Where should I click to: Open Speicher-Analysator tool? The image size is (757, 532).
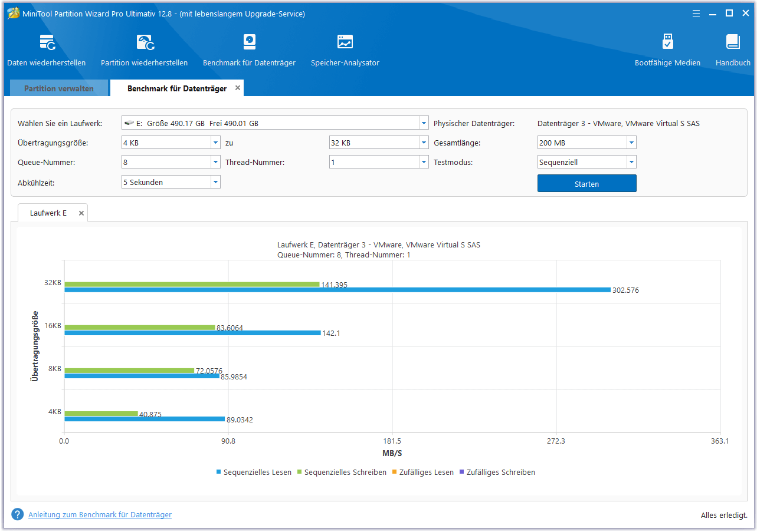click(x=345, y=50)
